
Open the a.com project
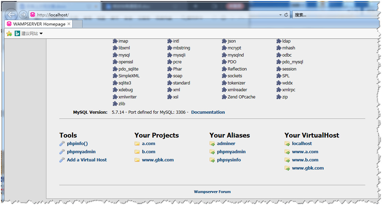[148, 143]
